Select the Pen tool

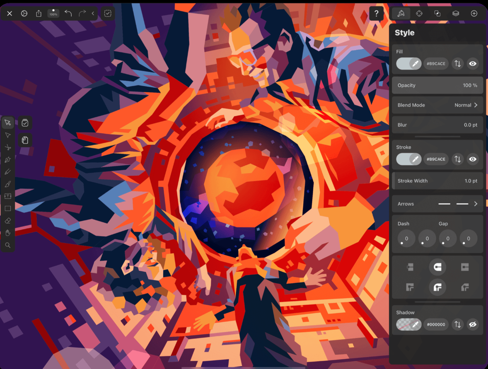[8, 159]
